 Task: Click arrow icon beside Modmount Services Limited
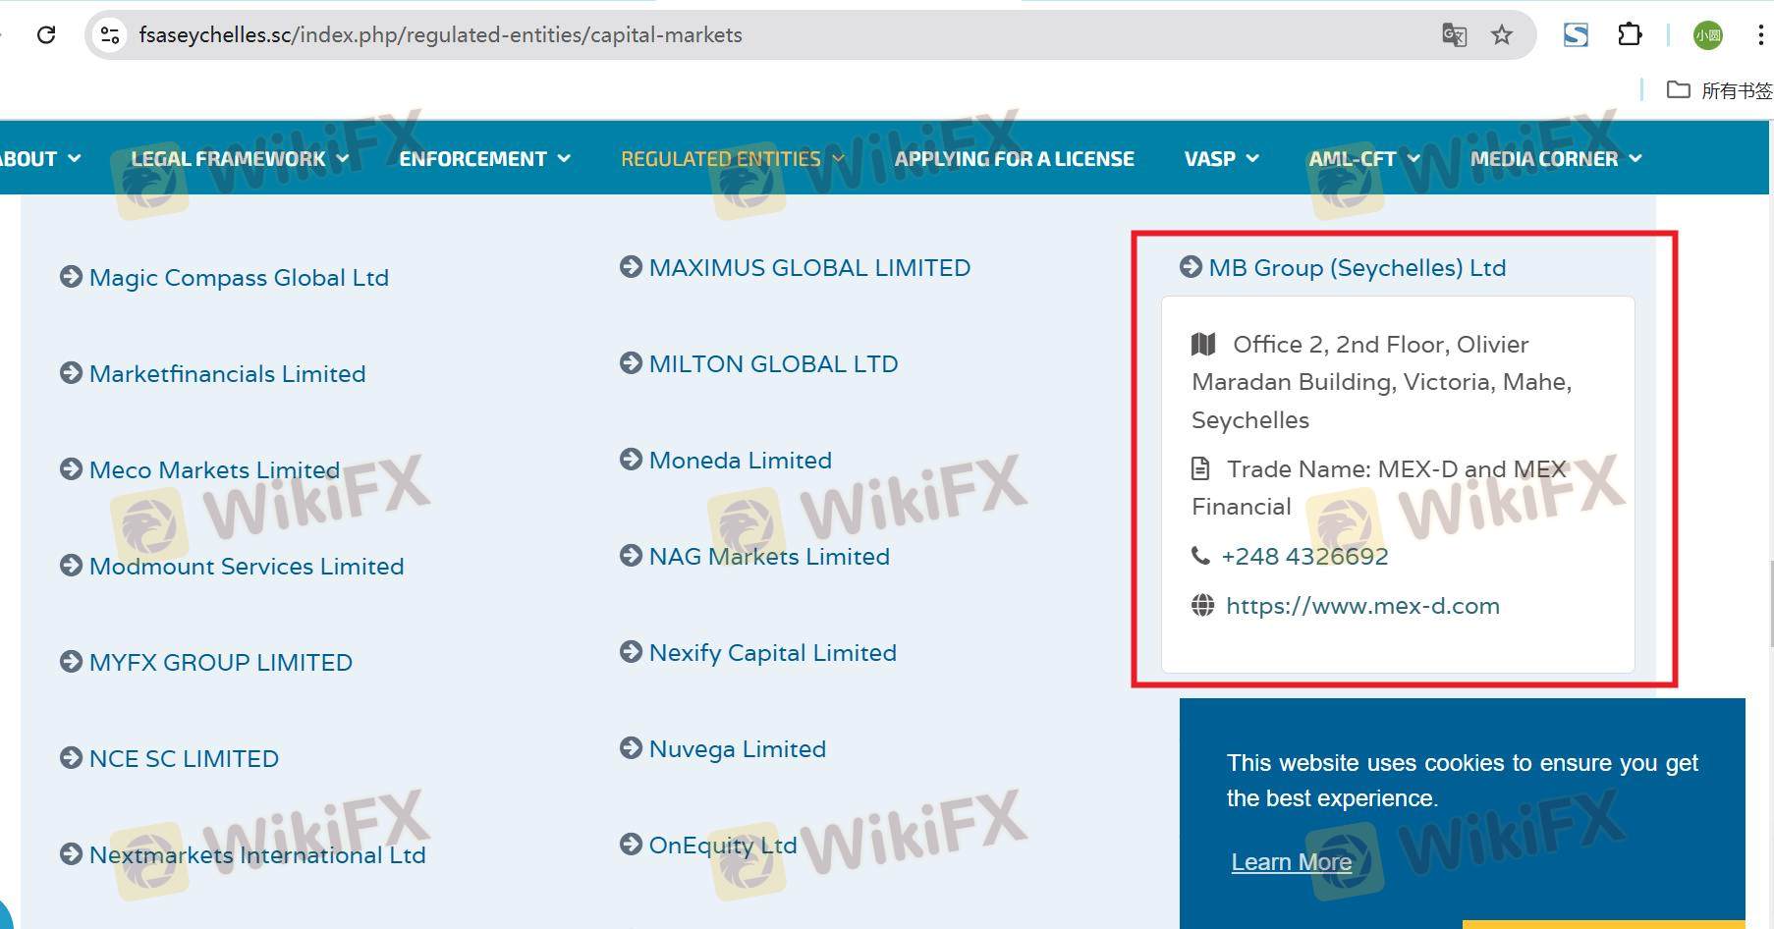pos(71,566)
